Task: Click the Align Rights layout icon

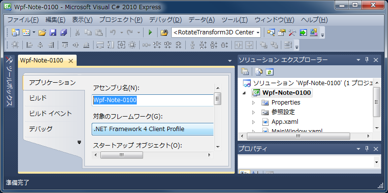Action: pos(51,45)
